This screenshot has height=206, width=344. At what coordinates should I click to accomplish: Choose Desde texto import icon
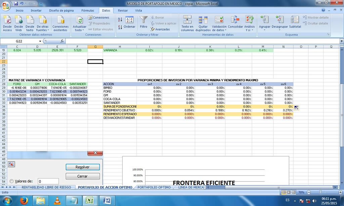coord(30,23)
